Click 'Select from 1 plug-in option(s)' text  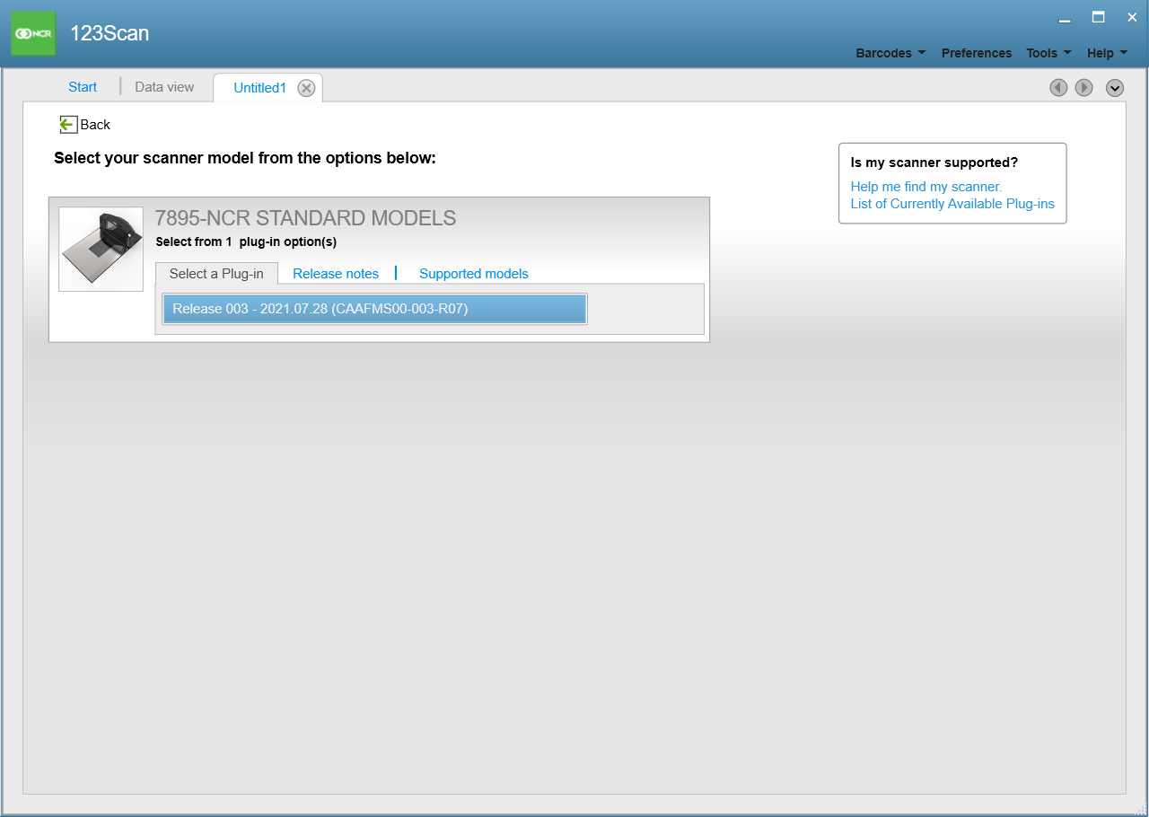(246, 242)
